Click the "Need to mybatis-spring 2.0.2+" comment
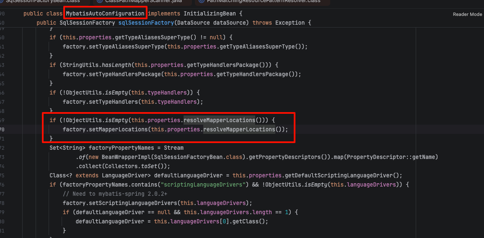The height and width of the screenshot is (238, 484). 115,194
